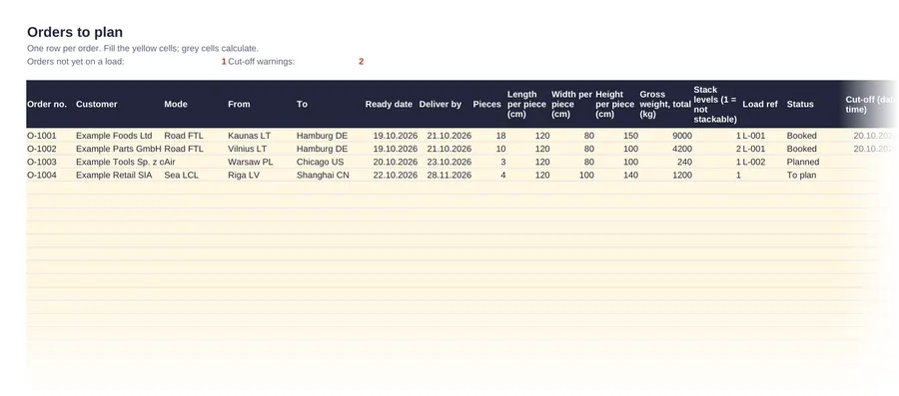Select the 'Warsaw PL' origin cell
The image size is (899, 396).
point(251,162)
